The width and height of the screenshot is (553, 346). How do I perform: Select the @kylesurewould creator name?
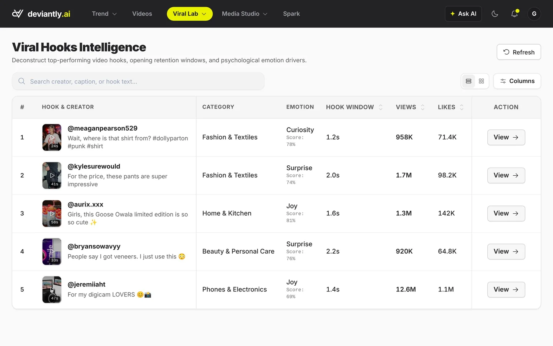94,166
